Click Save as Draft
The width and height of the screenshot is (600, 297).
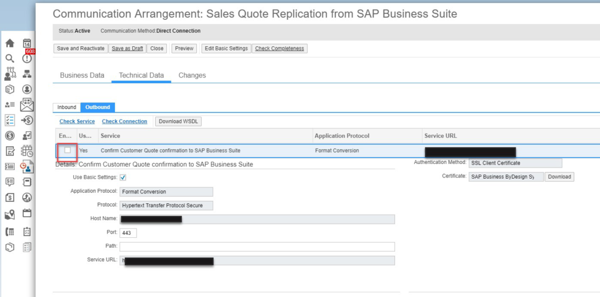(x=127, y=49)
